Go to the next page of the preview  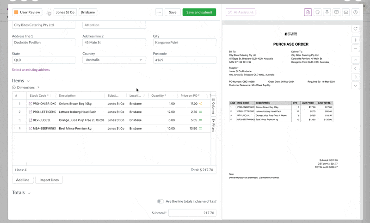355,77
